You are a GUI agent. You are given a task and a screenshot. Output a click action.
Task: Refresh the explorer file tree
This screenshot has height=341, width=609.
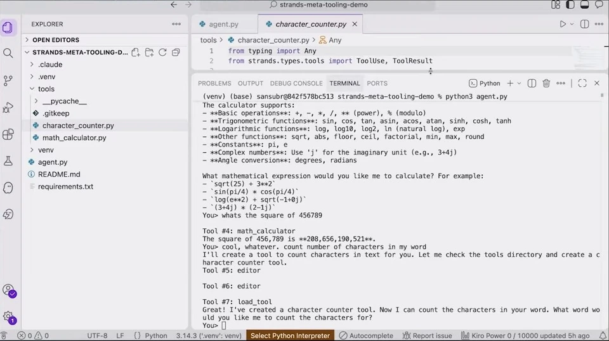pyautogui.click(x=162, y=53)
